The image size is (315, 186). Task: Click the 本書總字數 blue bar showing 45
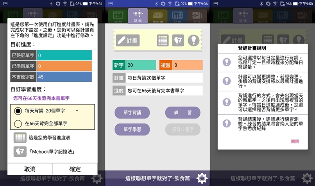pos(64,77)
